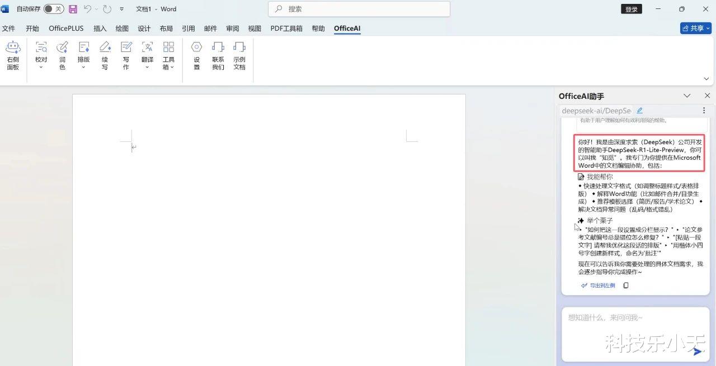This screenshot has height=366, width=716.
Task: Switch to the 插入 tab
Action: tap(100, 28)
